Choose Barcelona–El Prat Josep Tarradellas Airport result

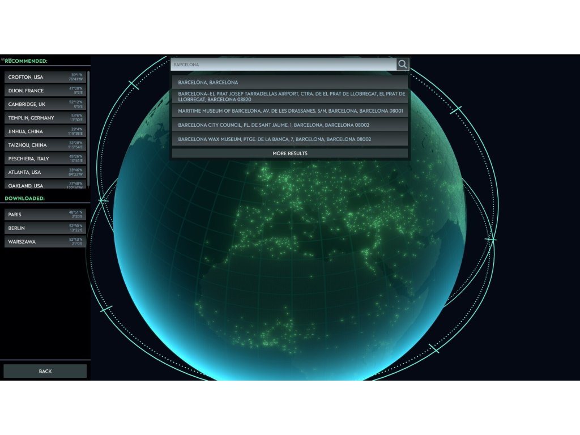pos(289,96)
